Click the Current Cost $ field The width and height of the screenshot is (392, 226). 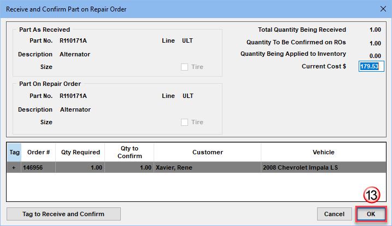click(370, 66)
